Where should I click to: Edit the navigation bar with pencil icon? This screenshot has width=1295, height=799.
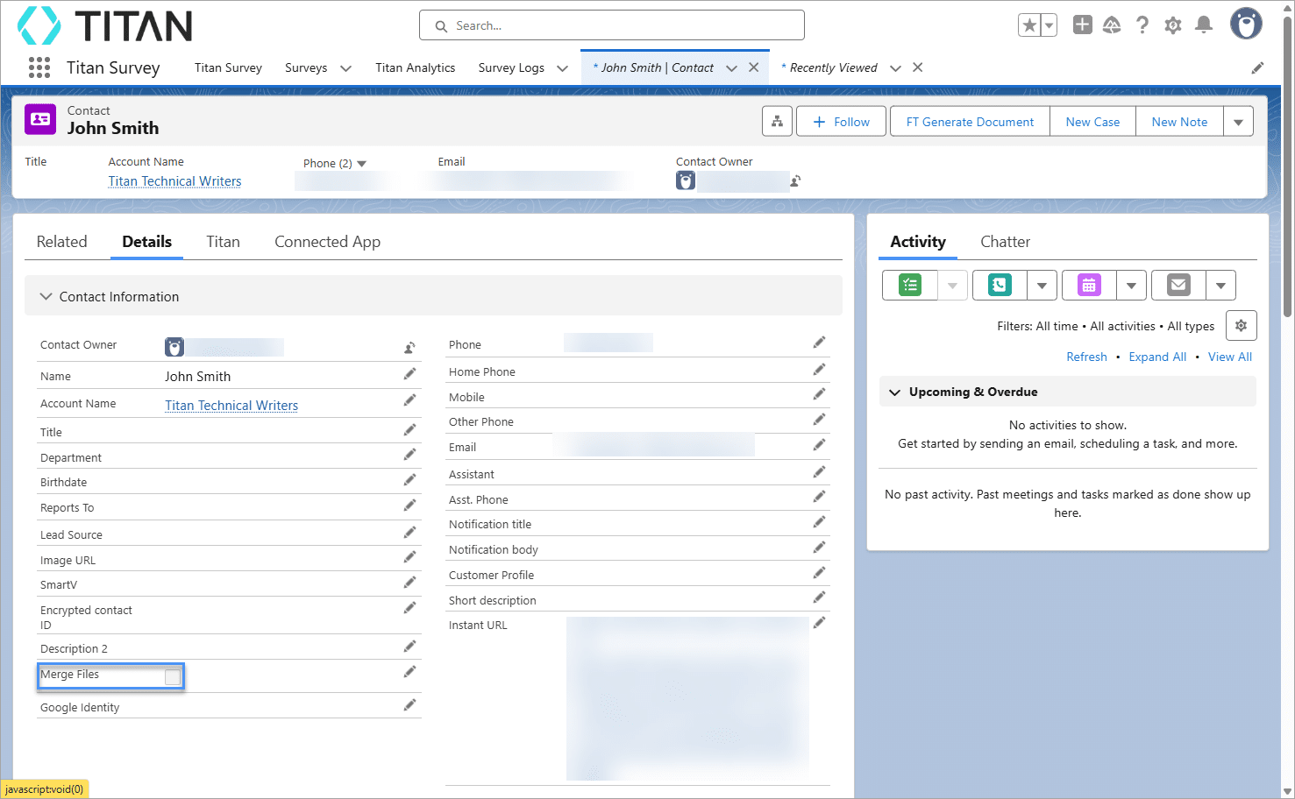(x=1257, y=67)
